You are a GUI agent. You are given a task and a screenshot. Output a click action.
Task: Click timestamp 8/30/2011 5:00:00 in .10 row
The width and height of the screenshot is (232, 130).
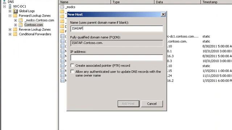217,46
